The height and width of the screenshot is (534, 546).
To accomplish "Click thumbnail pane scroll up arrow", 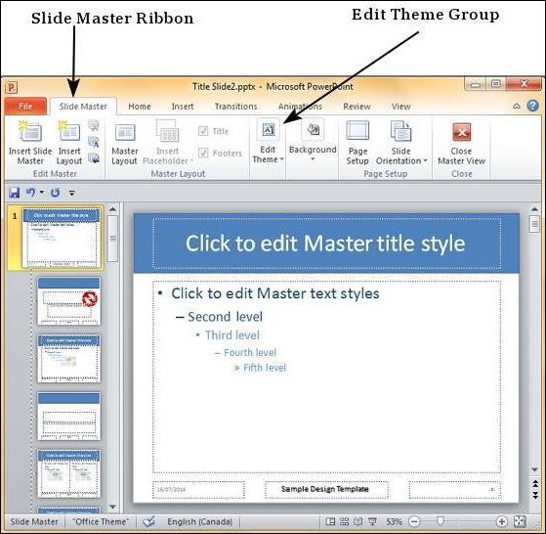I will (112, 209).
